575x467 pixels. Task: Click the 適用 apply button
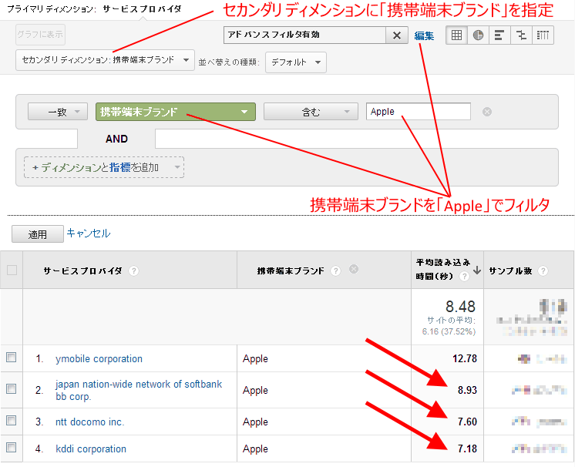coord(37,234)
